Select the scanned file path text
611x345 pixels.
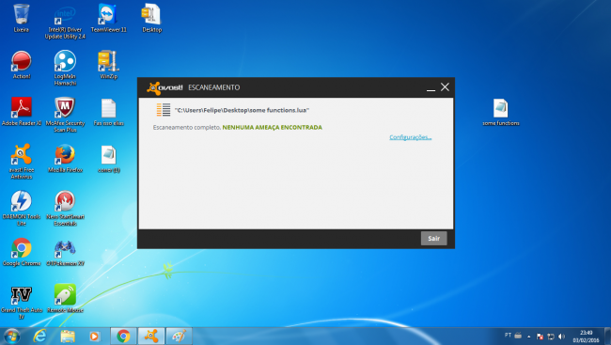pos(242,110)
